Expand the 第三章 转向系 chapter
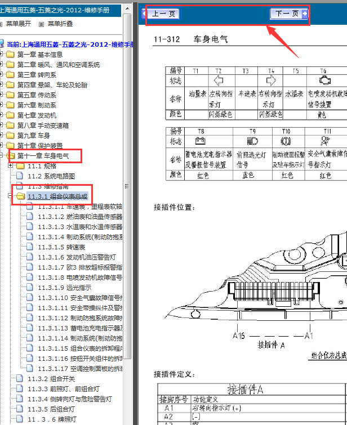347x425 pixels. click(2, 75)
